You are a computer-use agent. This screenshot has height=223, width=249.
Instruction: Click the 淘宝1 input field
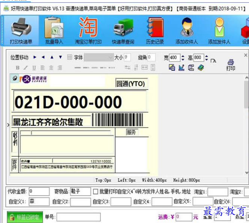coord(218,192)
